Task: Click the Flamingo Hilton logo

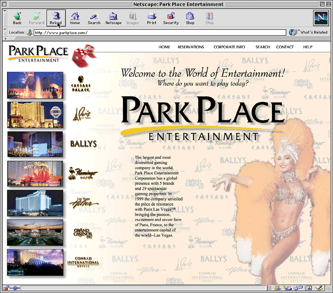Action: click(83, 173)
